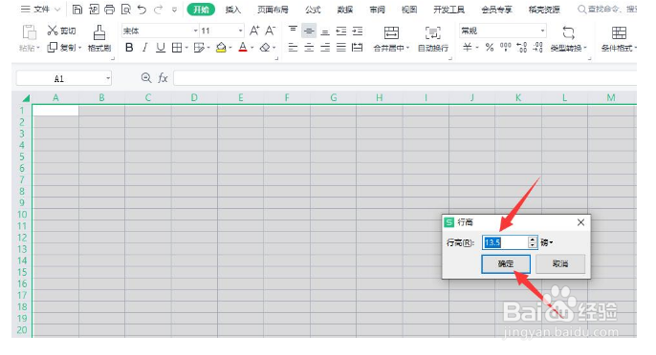Viewport: 656px width, 355px height.
Task: Expand the Conditional Format (条件格式) dropdown
Action: click(635, 48)
